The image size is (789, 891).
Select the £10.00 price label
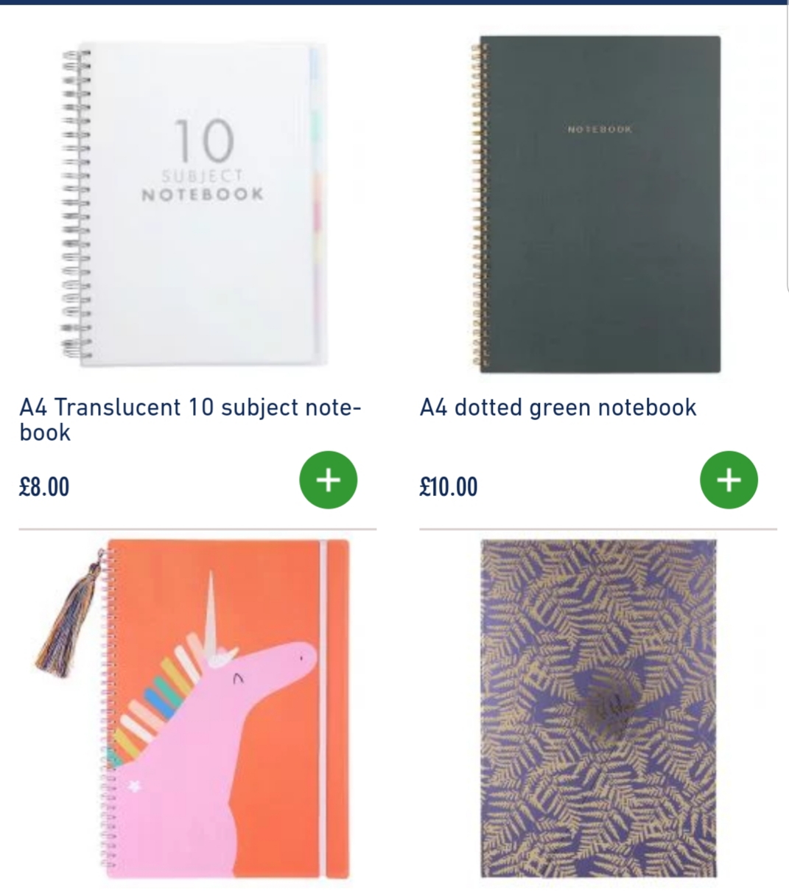(x=449, y=487)
